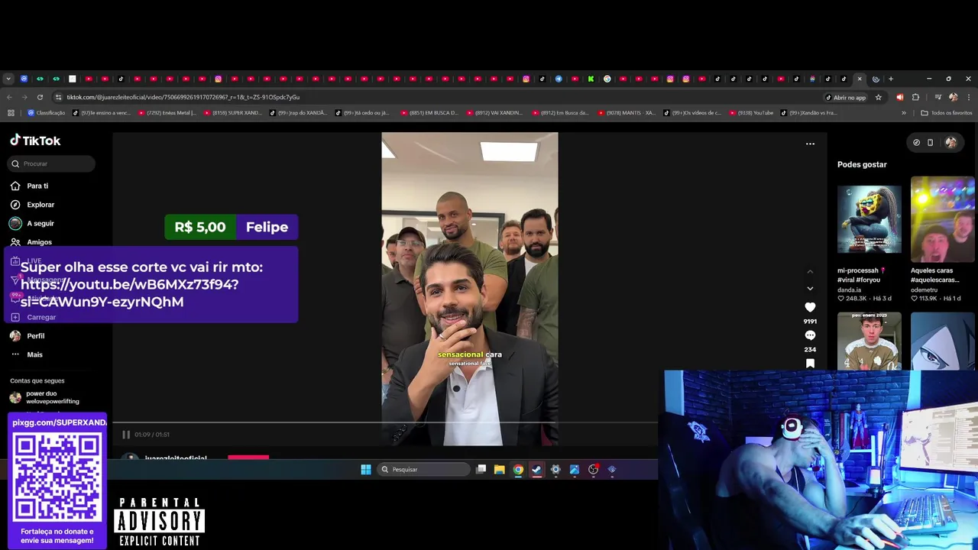Open Google Chrome from the taskbar
The image size is (978, 550).
(x=518, y=469)
